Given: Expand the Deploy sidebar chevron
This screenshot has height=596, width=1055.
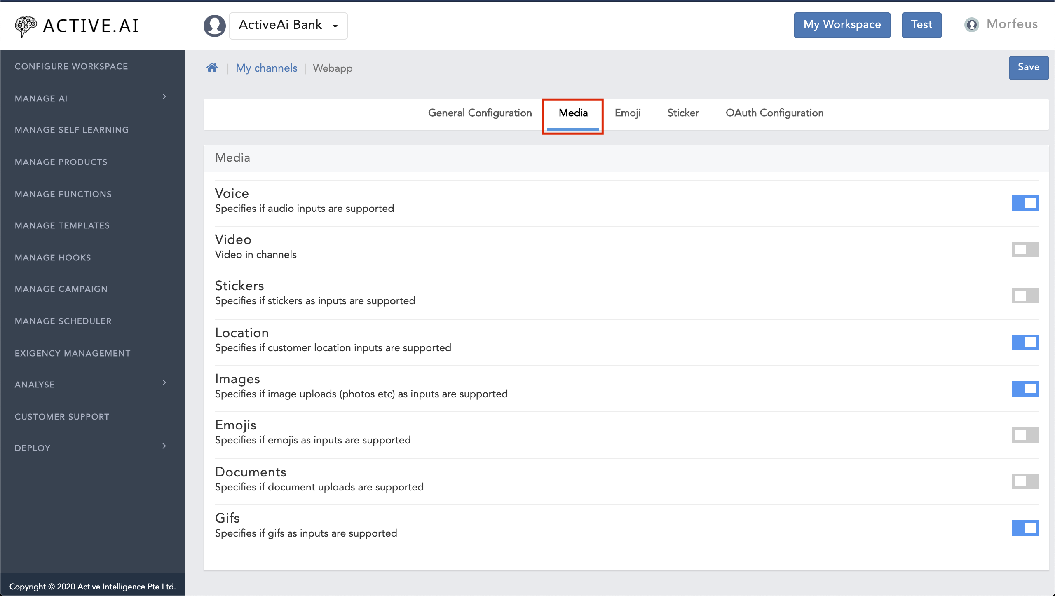Looking at the screenshot, I should click(x=164, y=446).
